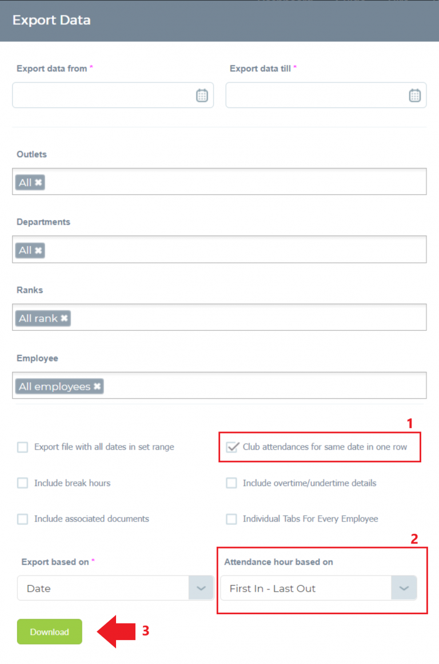Check Include associated documents option
Screen dimensions: 439x664
(x=22, y=519)
